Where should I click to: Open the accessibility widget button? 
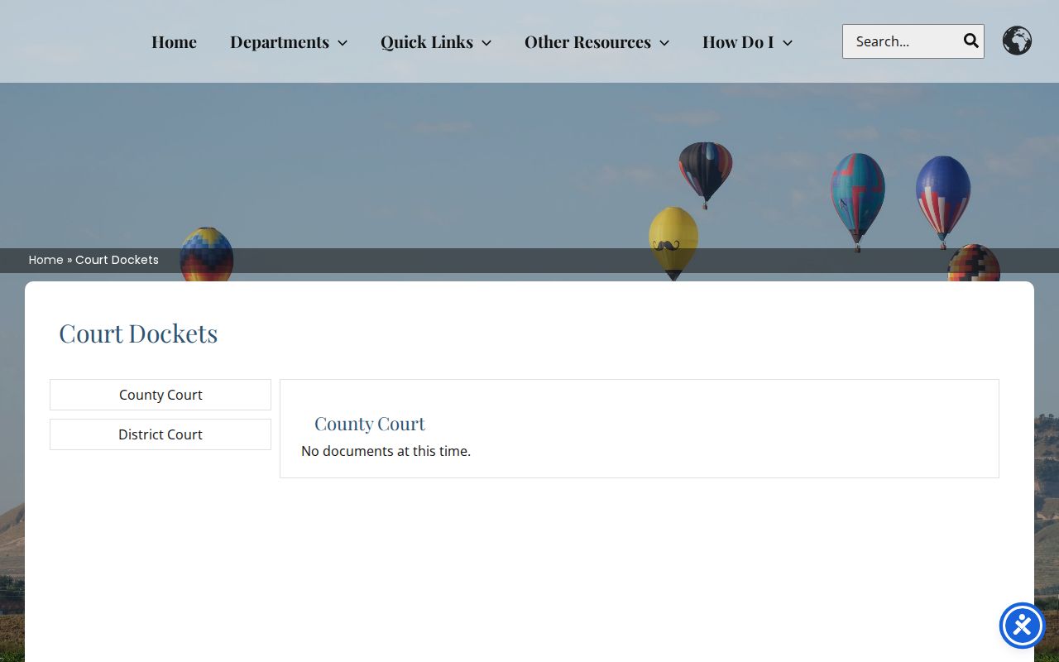point(1023,626)
